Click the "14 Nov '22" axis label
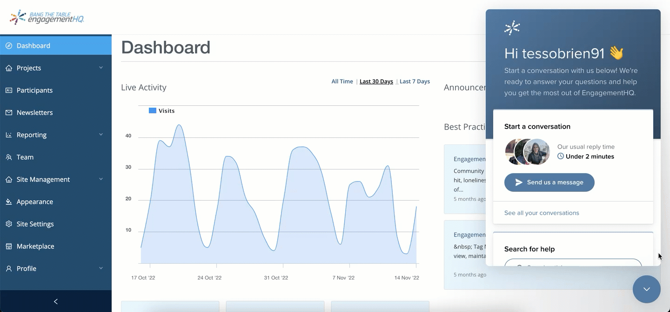This screenshot has height=312, width=670. coord(407,278)
